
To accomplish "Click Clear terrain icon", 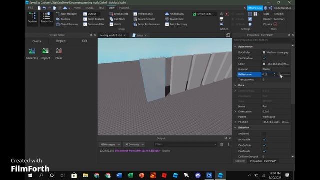I will coord(59,53).
